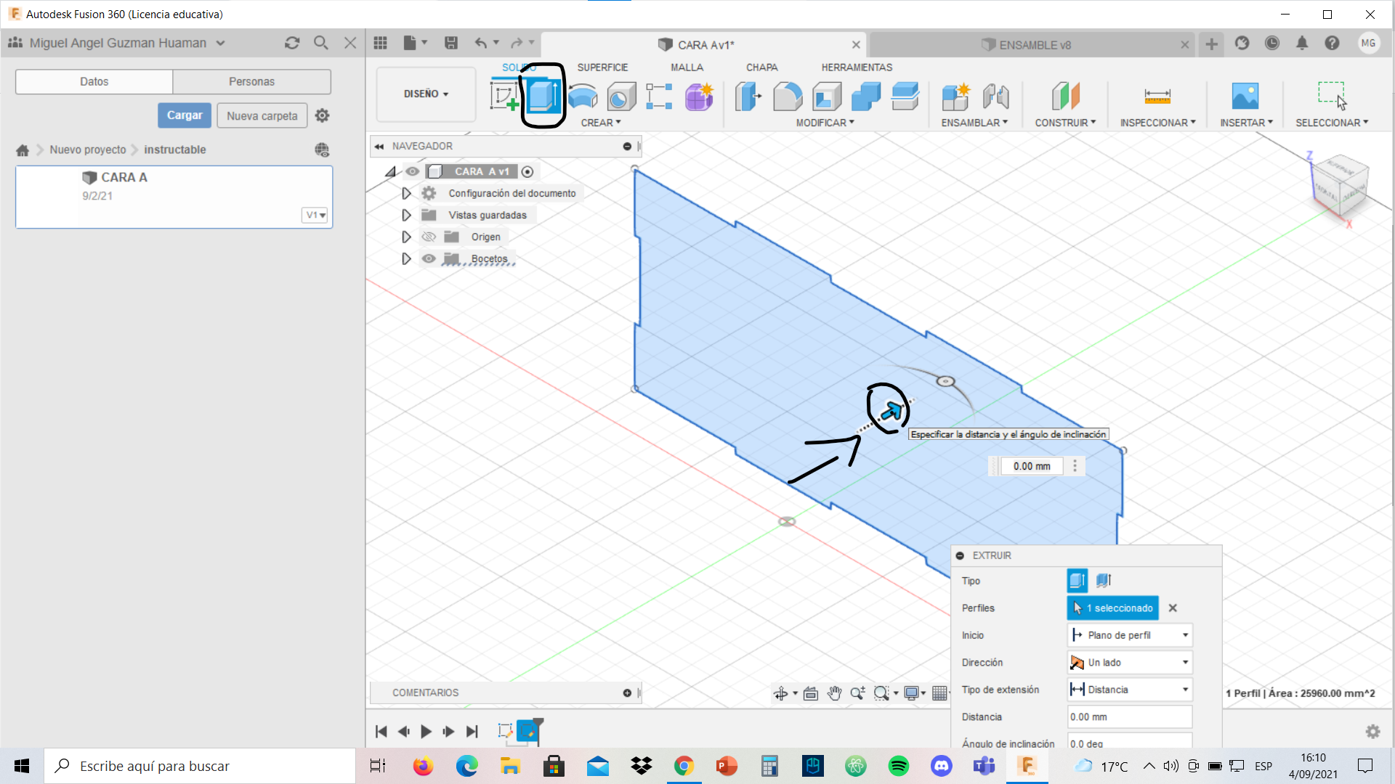This screenshot has width=1395, height=784.
Task: Choose solid extrude type icon
Action: click(1077, 580)
